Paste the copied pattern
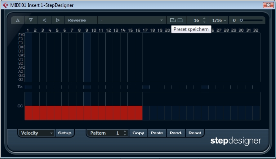The height and width of the screenshot is (159, 276). (157, 133)
